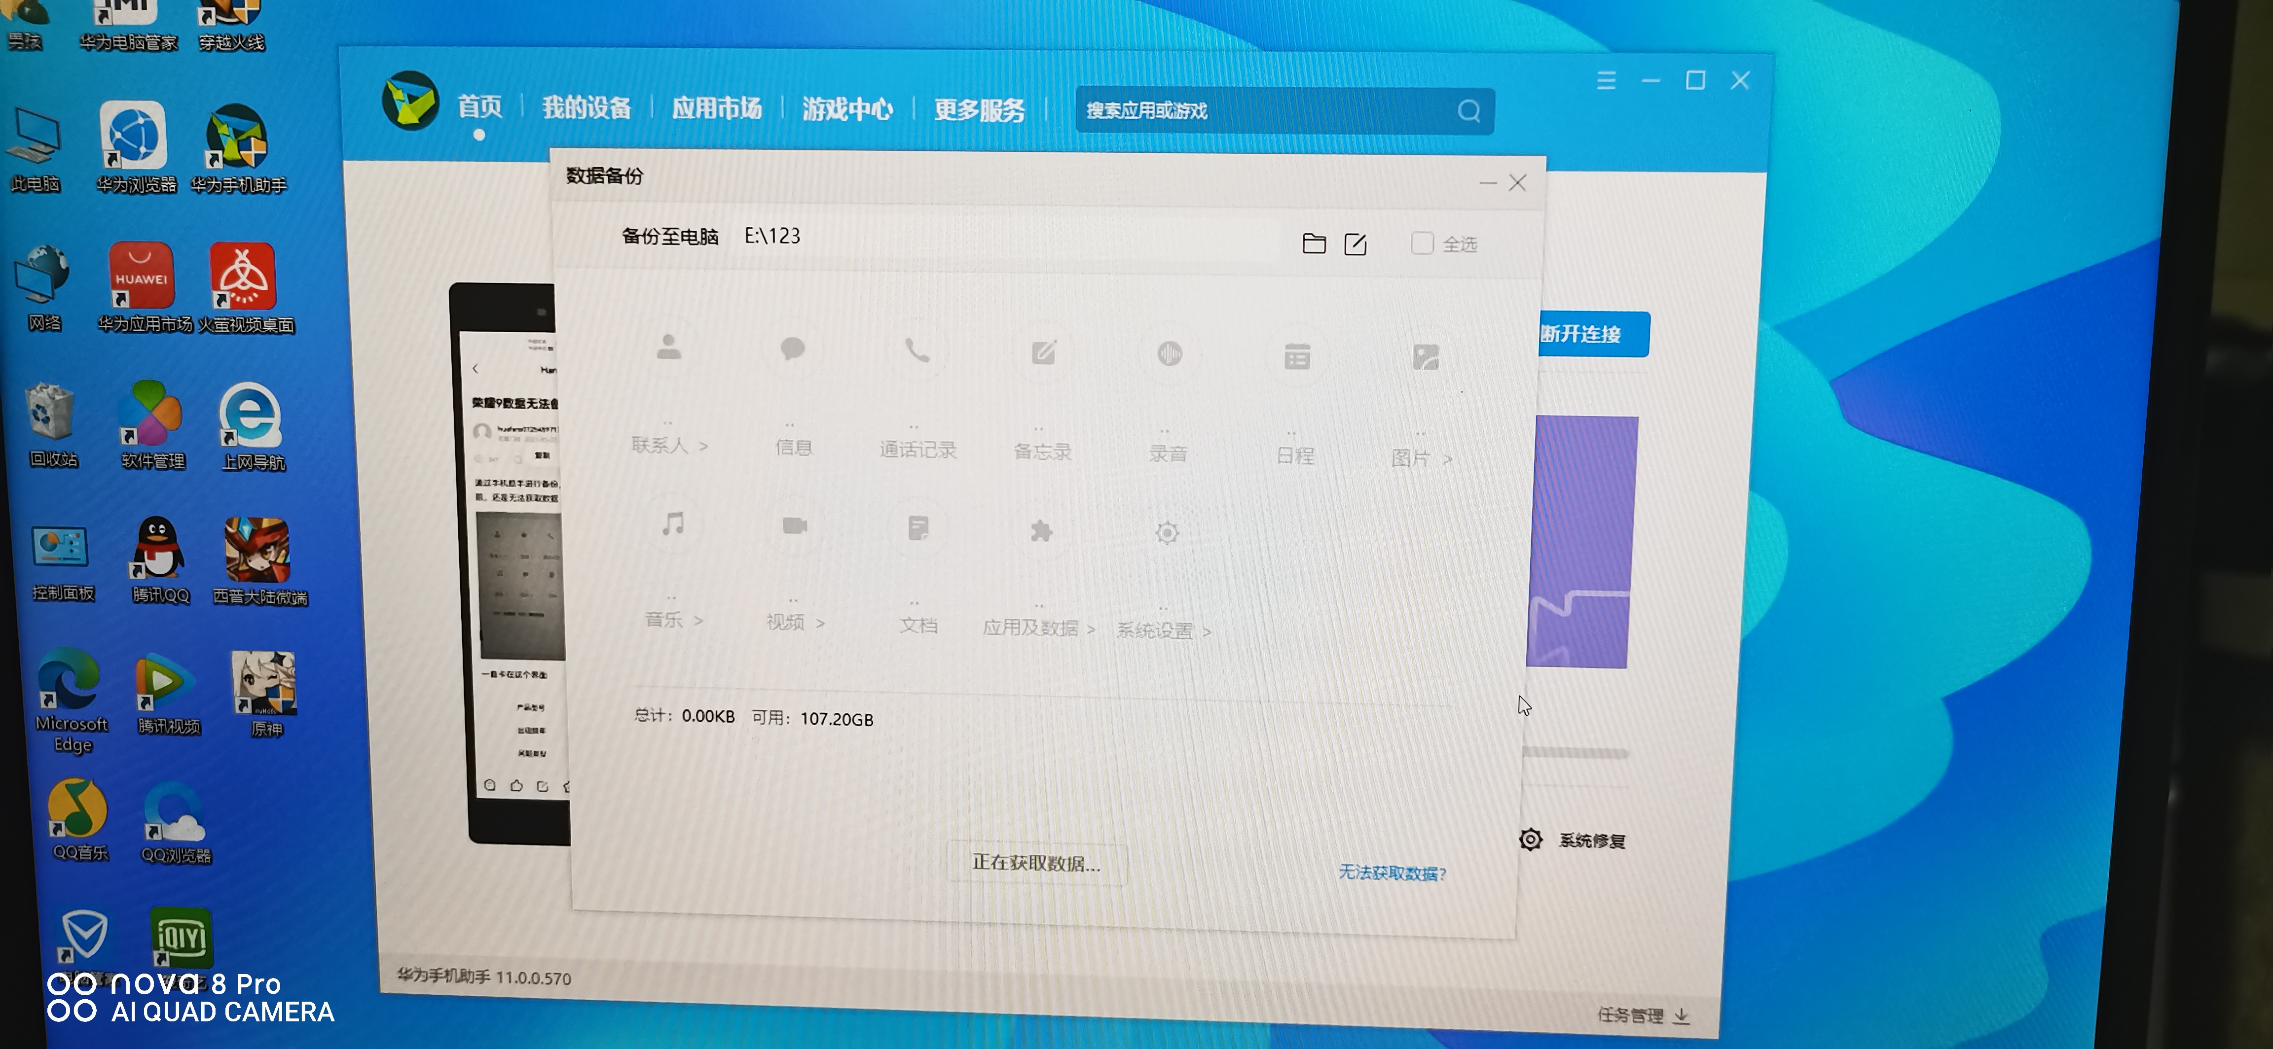
Task: Click version text 华为手机助手 11.0.0.570
Action: [483, 976]
